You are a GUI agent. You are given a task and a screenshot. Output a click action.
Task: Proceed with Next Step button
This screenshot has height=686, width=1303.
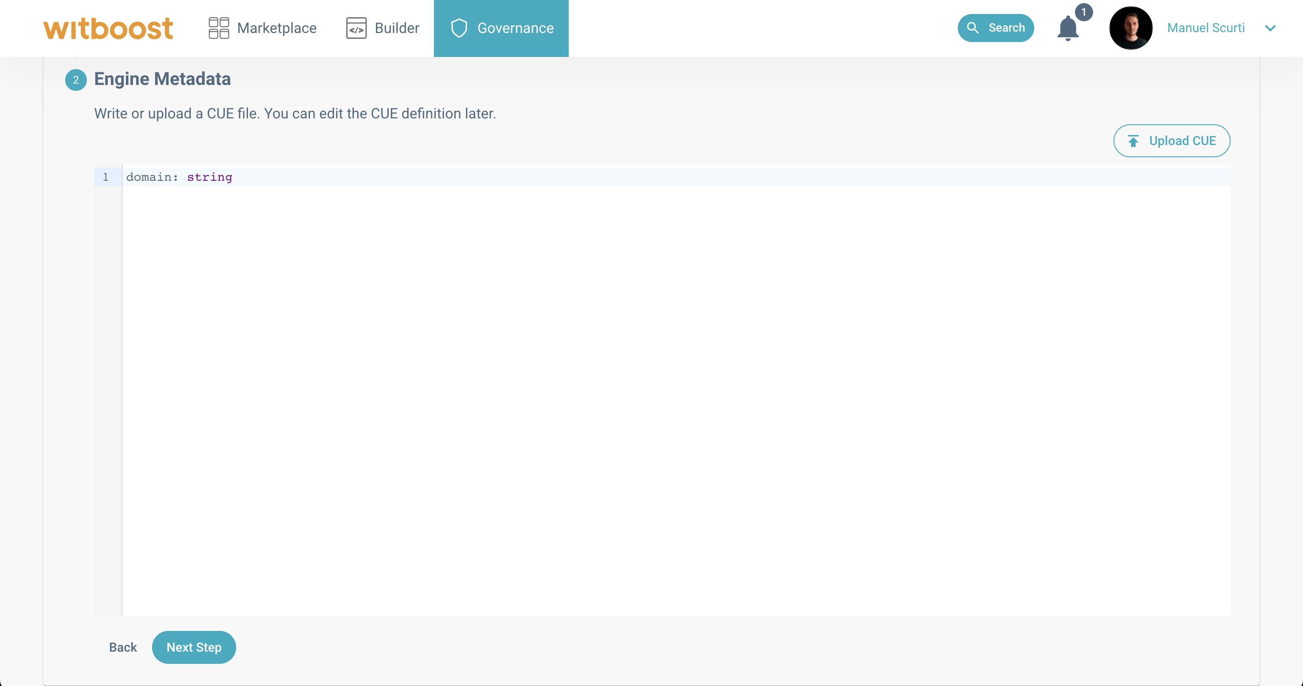coord(194,647)
